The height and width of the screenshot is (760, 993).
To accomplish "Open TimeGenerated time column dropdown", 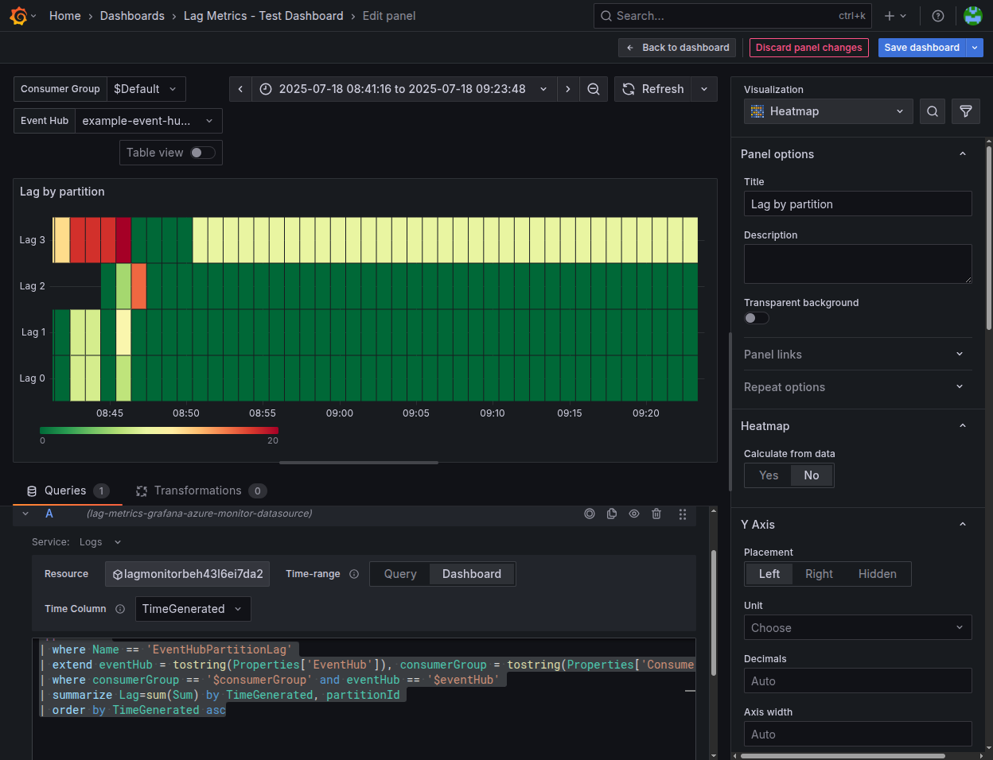I will pos(193,609).
